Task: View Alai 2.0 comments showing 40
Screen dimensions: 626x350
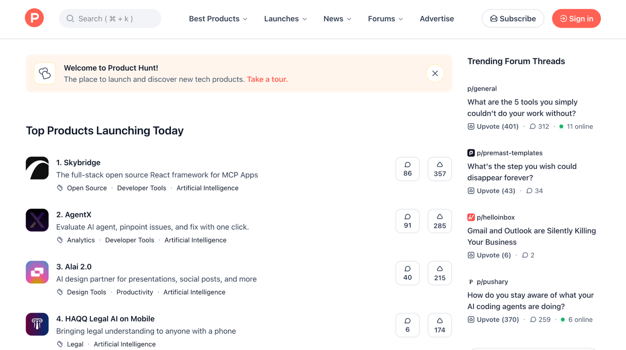Action: (407, 273)
